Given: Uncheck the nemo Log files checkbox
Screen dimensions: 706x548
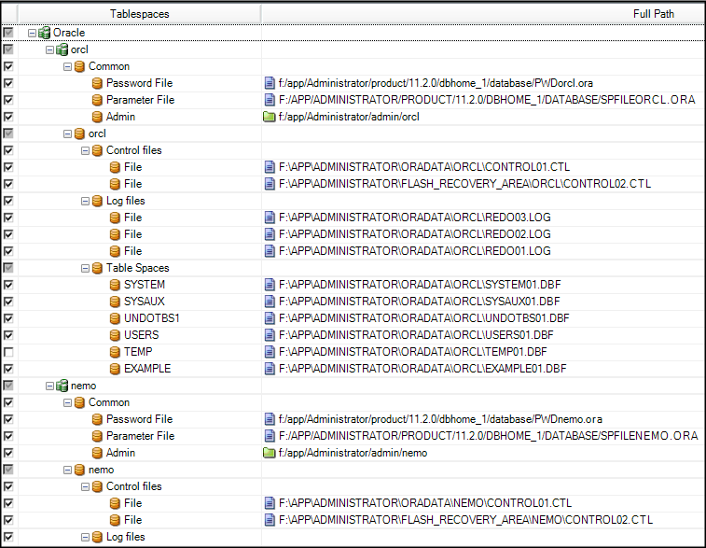Looking at the screenshot, I should [x=8, y=537].
